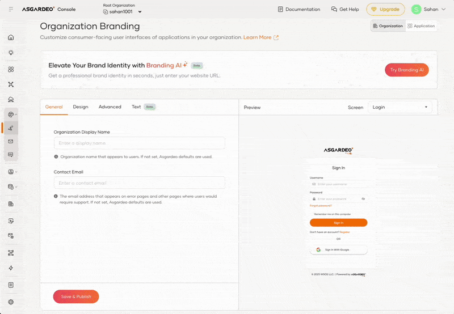Click the Asgardeo Console logo

tap(49, 9)
